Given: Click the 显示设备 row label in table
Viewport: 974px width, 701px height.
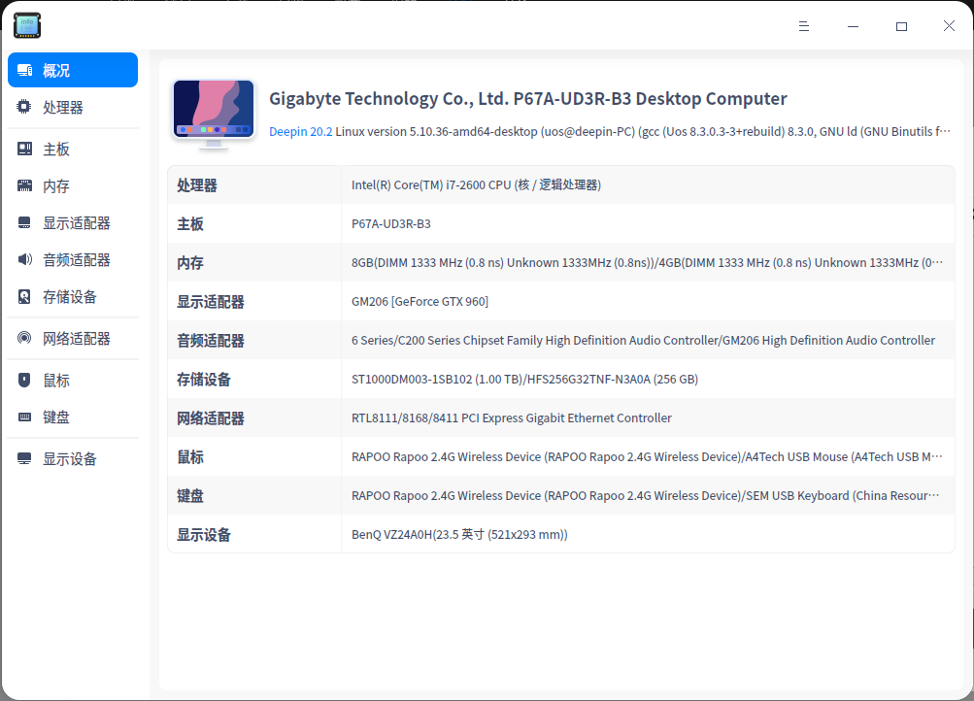Looking at the screenshot, I should click(204, 535).
